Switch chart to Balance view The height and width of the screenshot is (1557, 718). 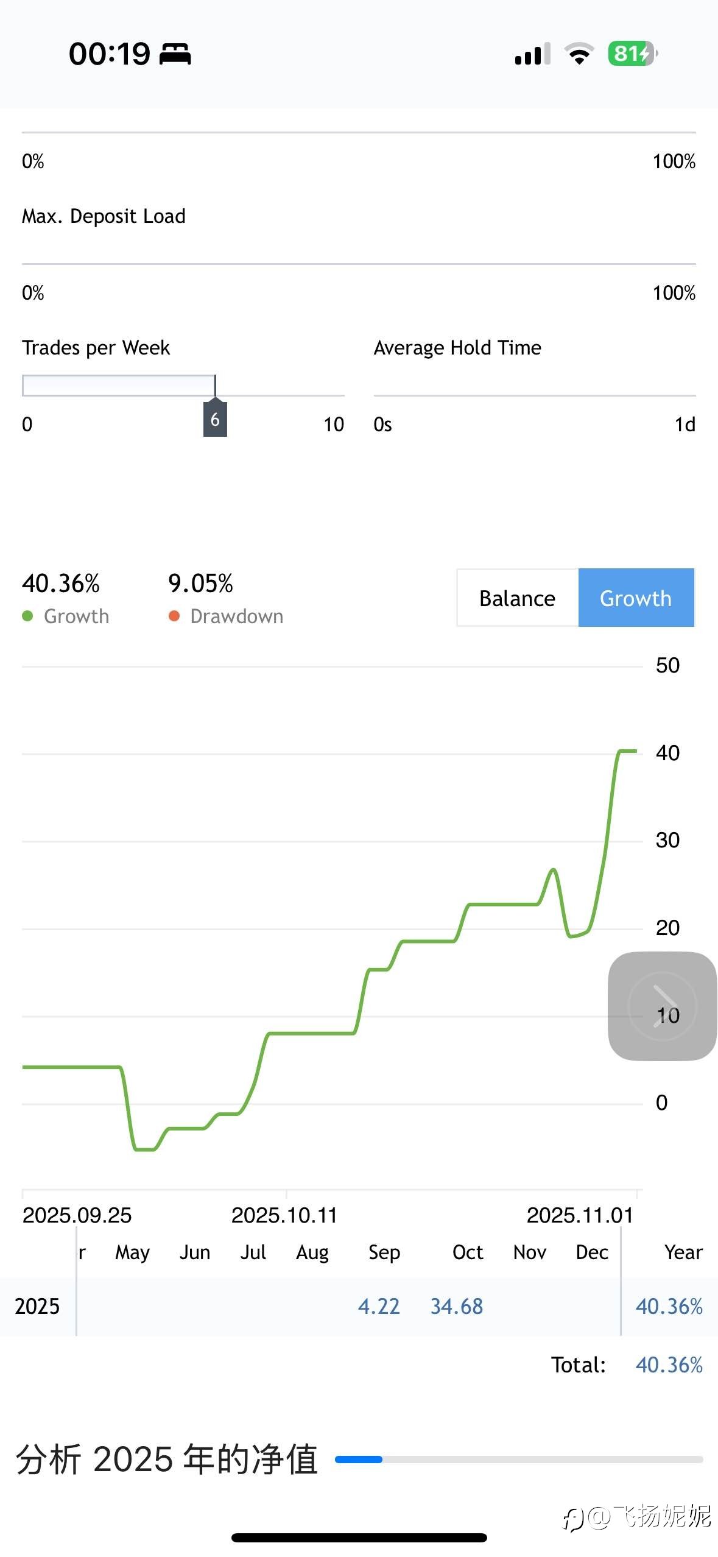[517, 598]
